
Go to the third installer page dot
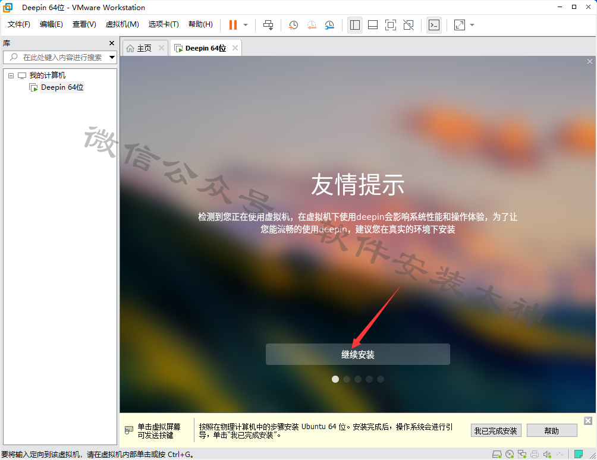point(358,379)
